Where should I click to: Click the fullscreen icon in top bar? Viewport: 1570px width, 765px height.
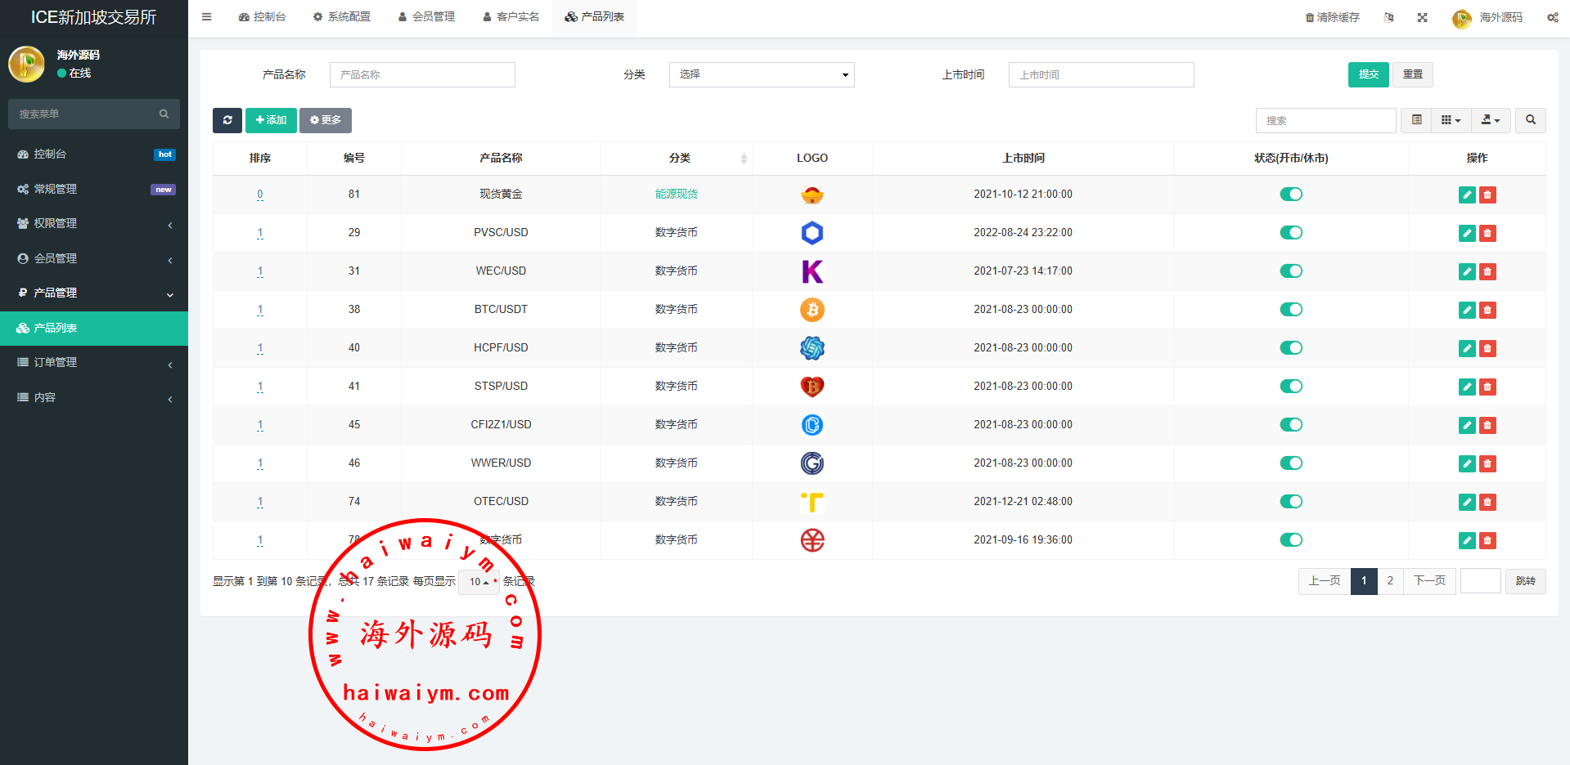pyautogui.click(x=1423, y=17)
